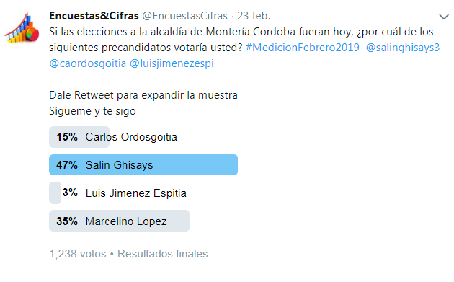Open the 23 feb. timestamp link
This screenshot has height=282, width=454.
(254, 16)
